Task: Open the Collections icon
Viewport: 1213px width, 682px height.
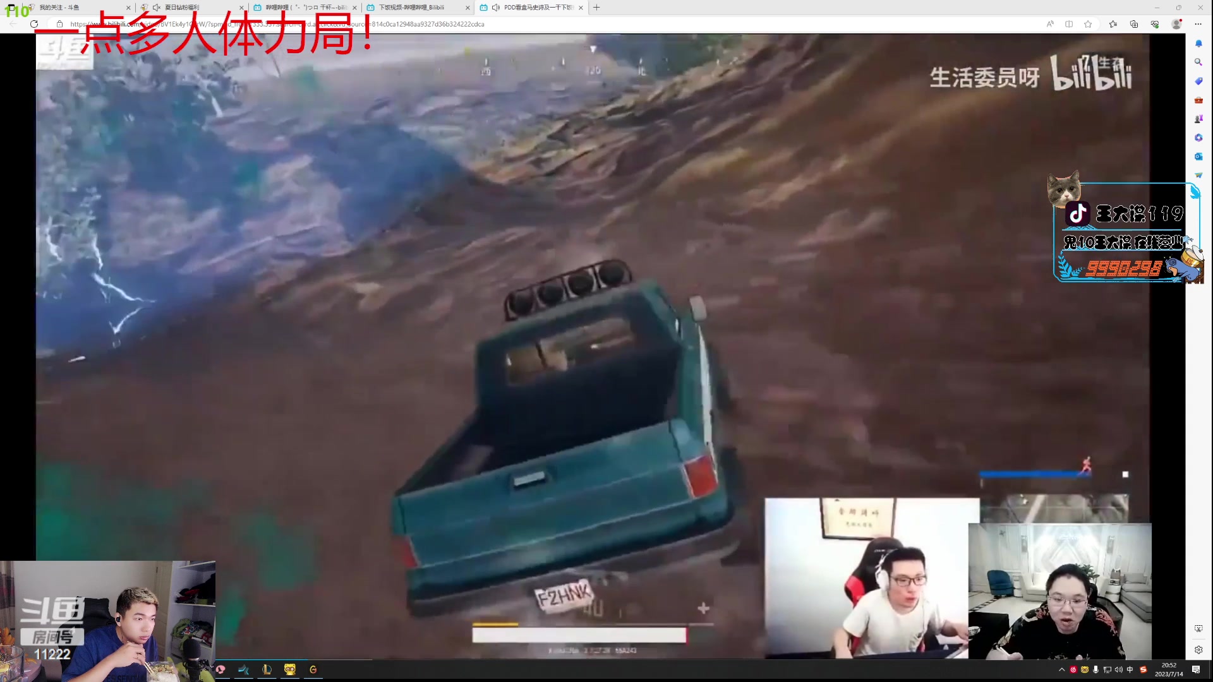Action: click(x=1134, y=24)
